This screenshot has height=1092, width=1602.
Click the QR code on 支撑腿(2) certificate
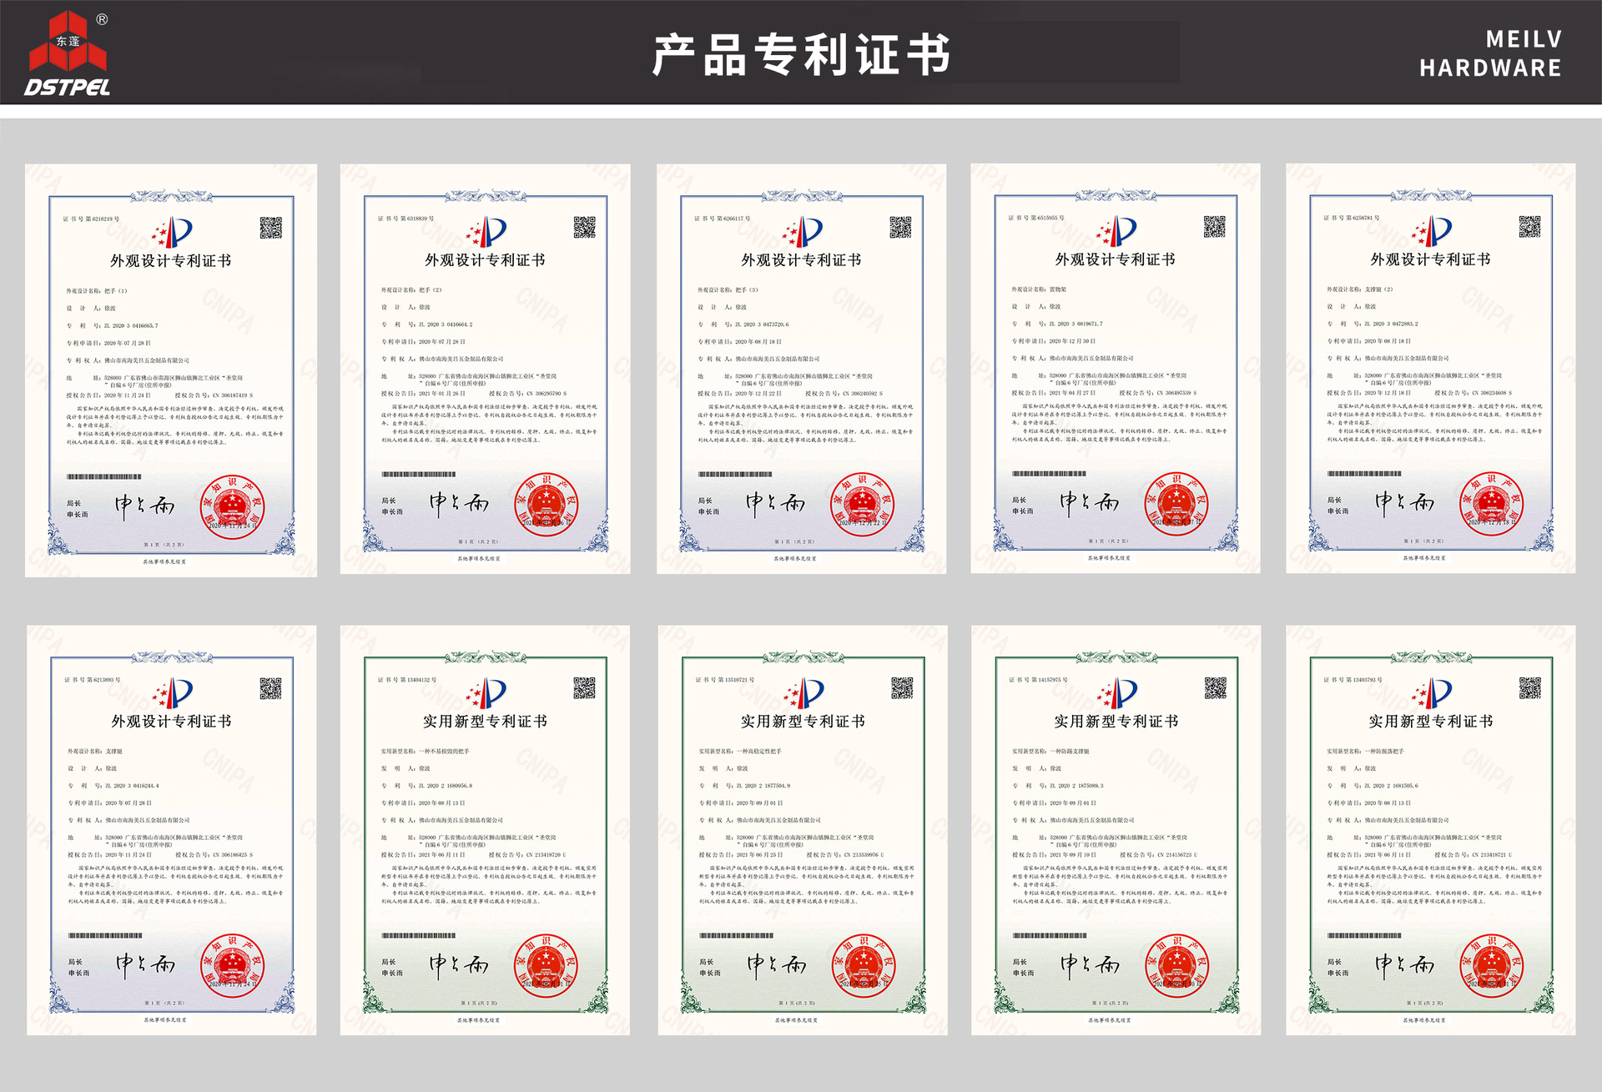click(x=1529, y=225)
